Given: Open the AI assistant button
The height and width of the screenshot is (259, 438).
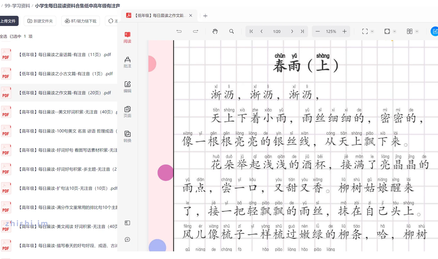Looking at the screenshot, I should pyautogui.click(x=435, y=31).
